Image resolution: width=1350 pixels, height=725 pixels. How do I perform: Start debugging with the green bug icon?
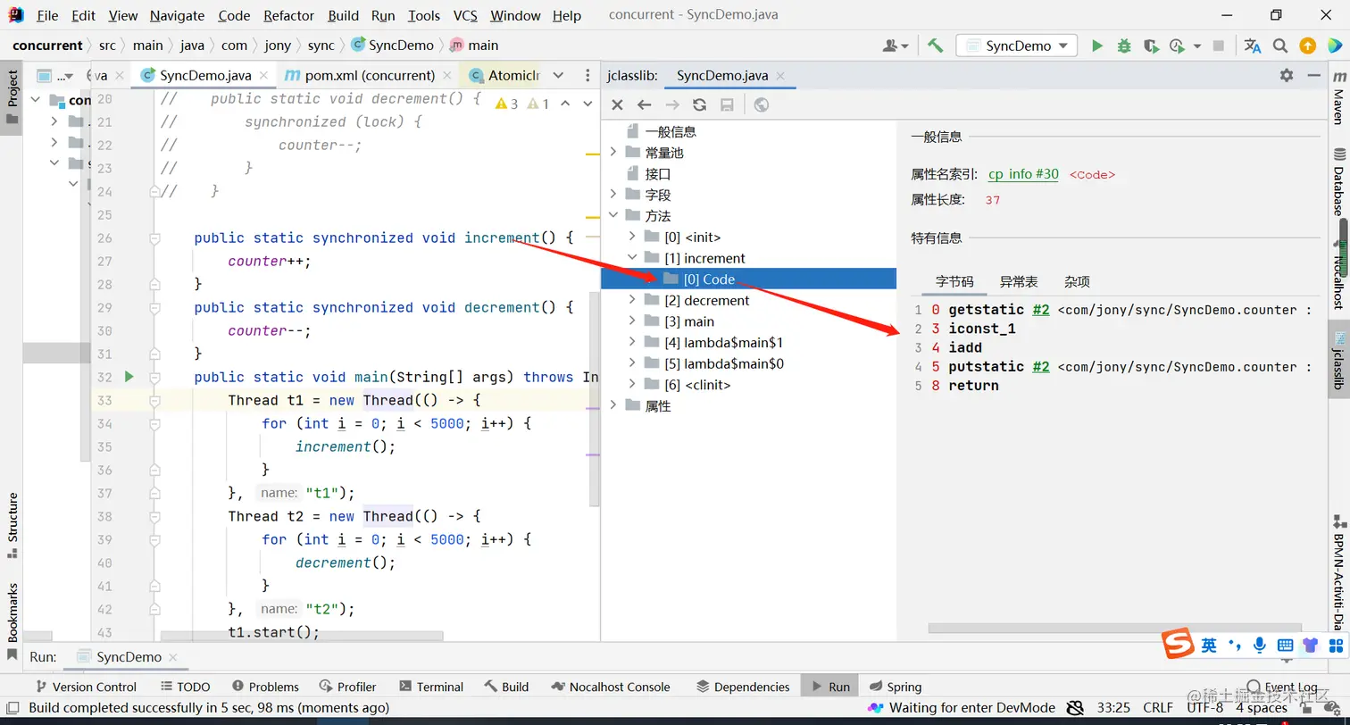1124,46
